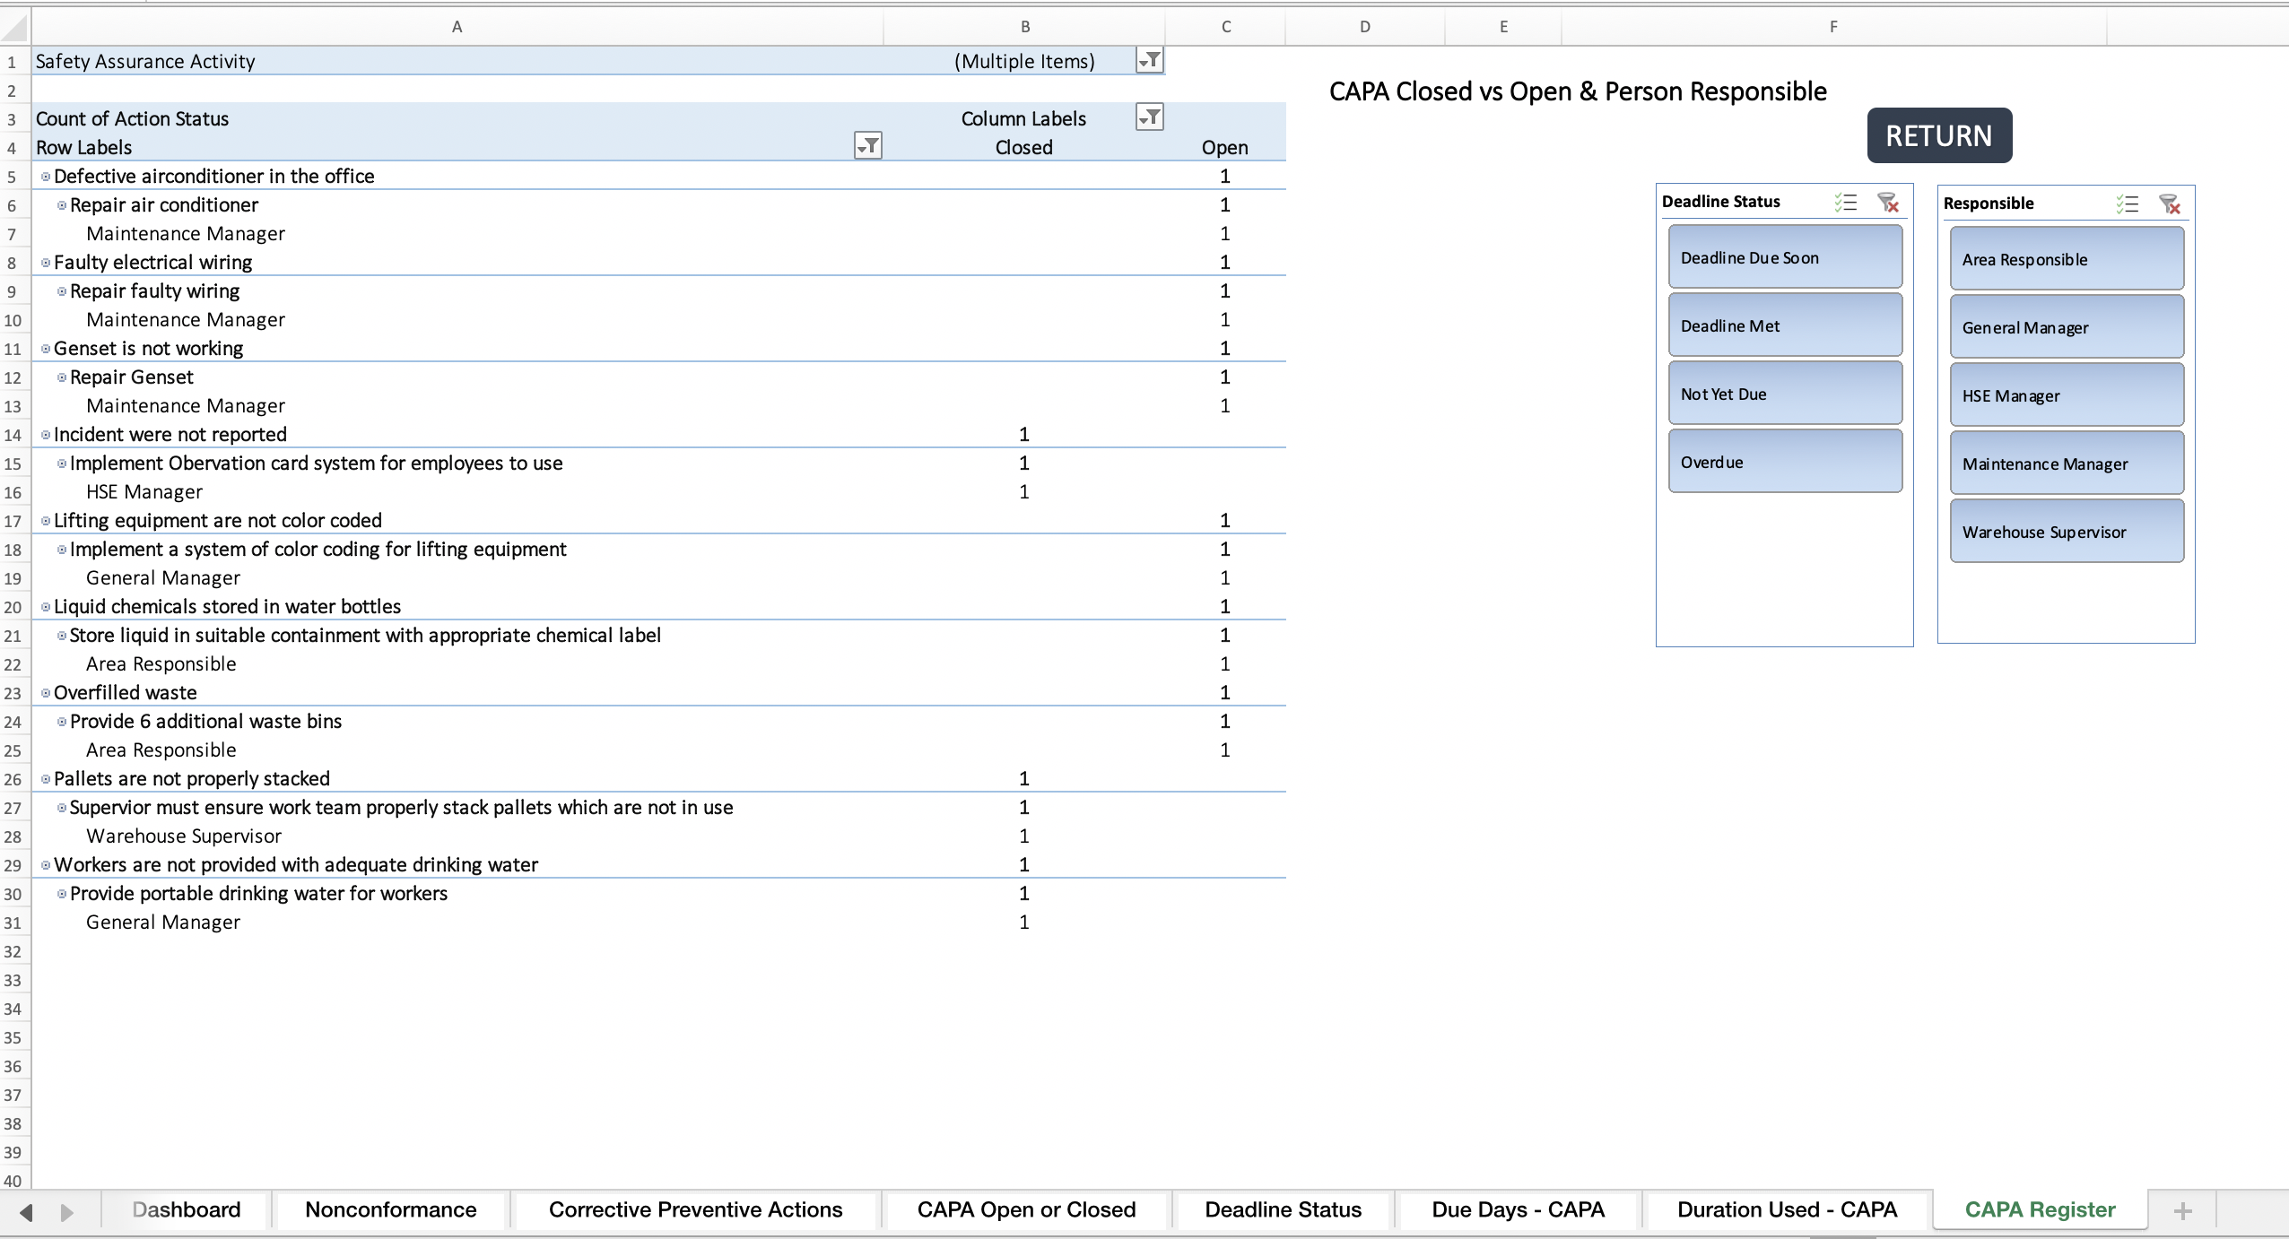
Task: Toggle the Deadline Met slicer button
Action: 1784,325
